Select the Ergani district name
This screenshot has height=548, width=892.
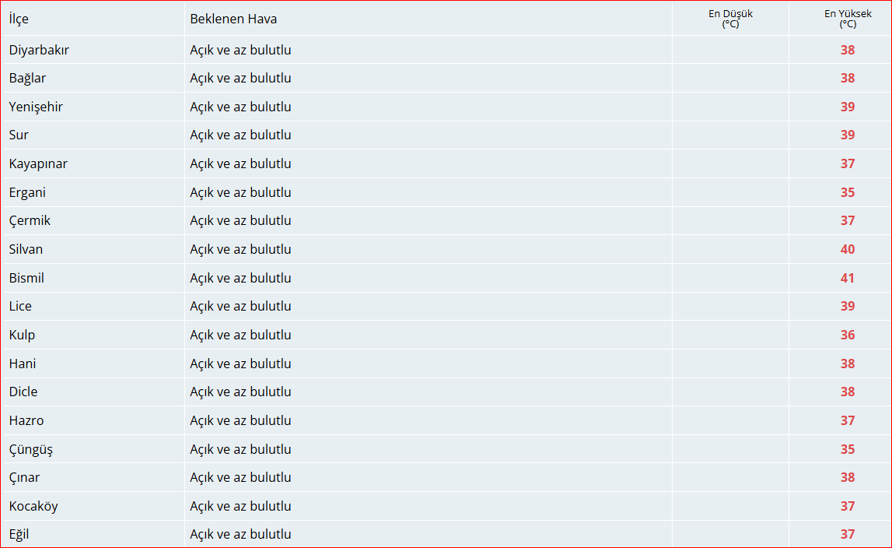click(x=27, y=192)
